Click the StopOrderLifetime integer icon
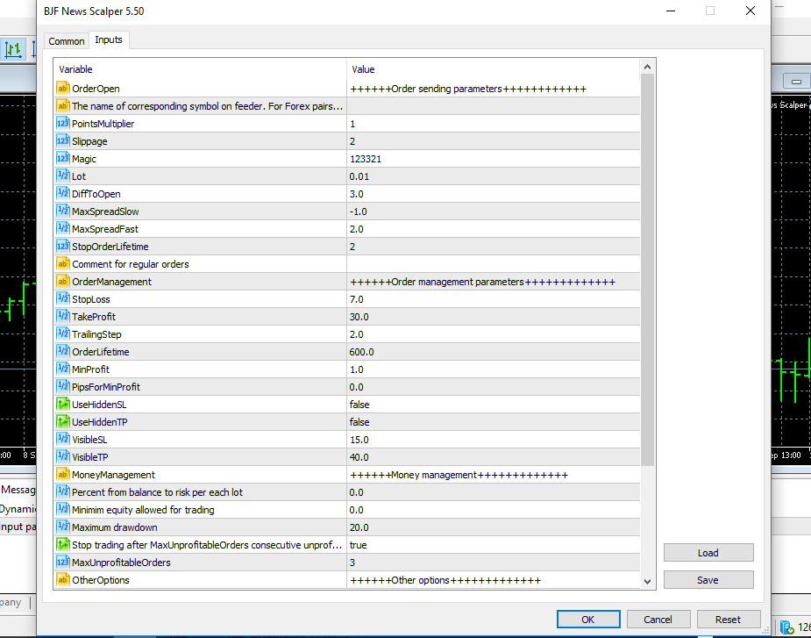The height and width of the screenshot is (638, 811). coord(62,247)
